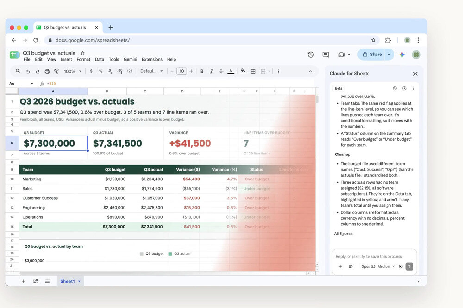Screen dimensions: 463x308
Task: Toggle italic formatting
Action: pyautogui.click(x=212, y=71)
